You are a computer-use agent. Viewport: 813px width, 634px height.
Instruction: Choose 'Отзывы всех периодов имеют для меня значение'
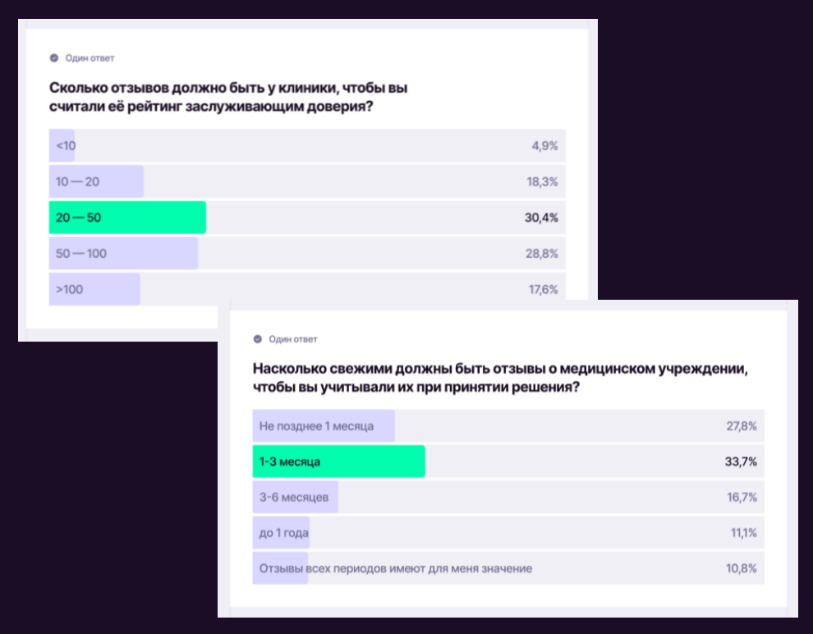(x=395, y=568)
